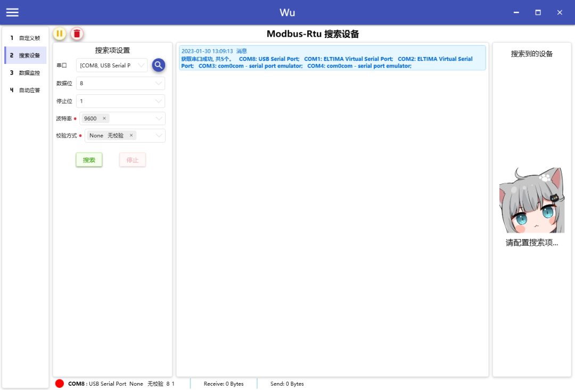Click the green 搜索 search button
The image size is (575, 390).
click(88, 159)
